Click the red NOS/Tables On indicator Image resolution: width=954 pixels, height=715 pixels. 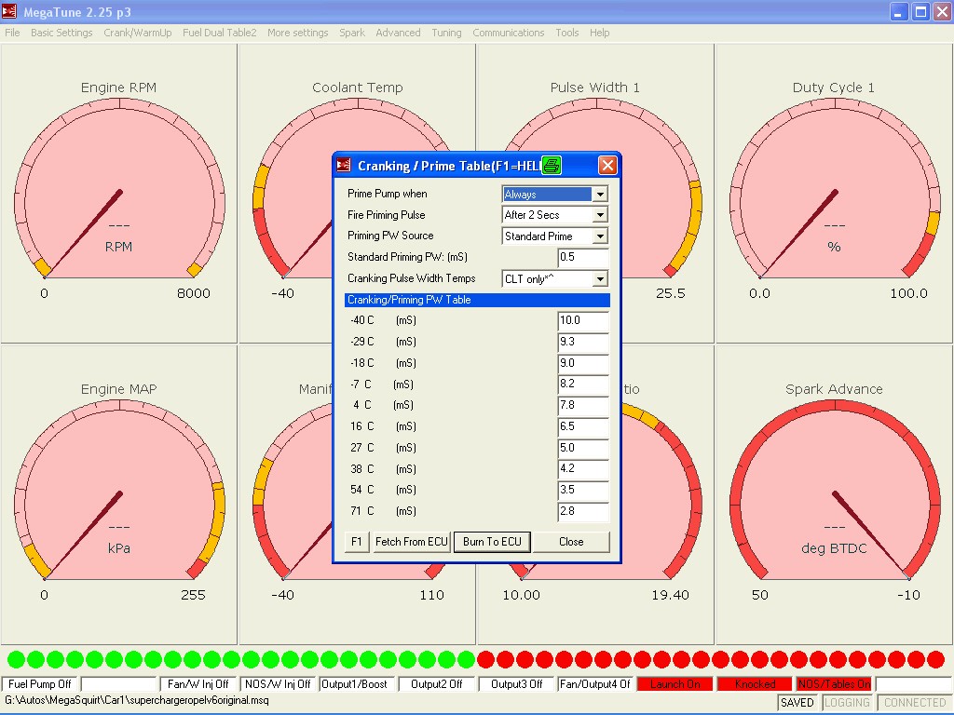tap(834, 684)
